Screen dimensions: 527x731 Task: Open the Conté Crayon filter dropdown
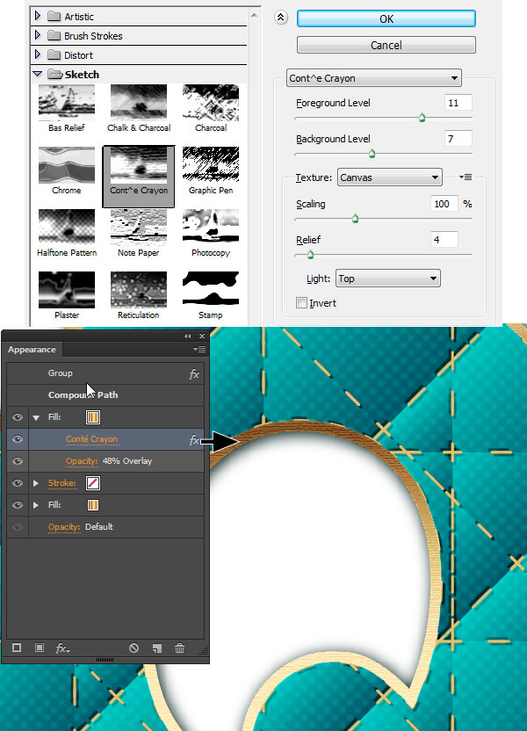[373, 78]
